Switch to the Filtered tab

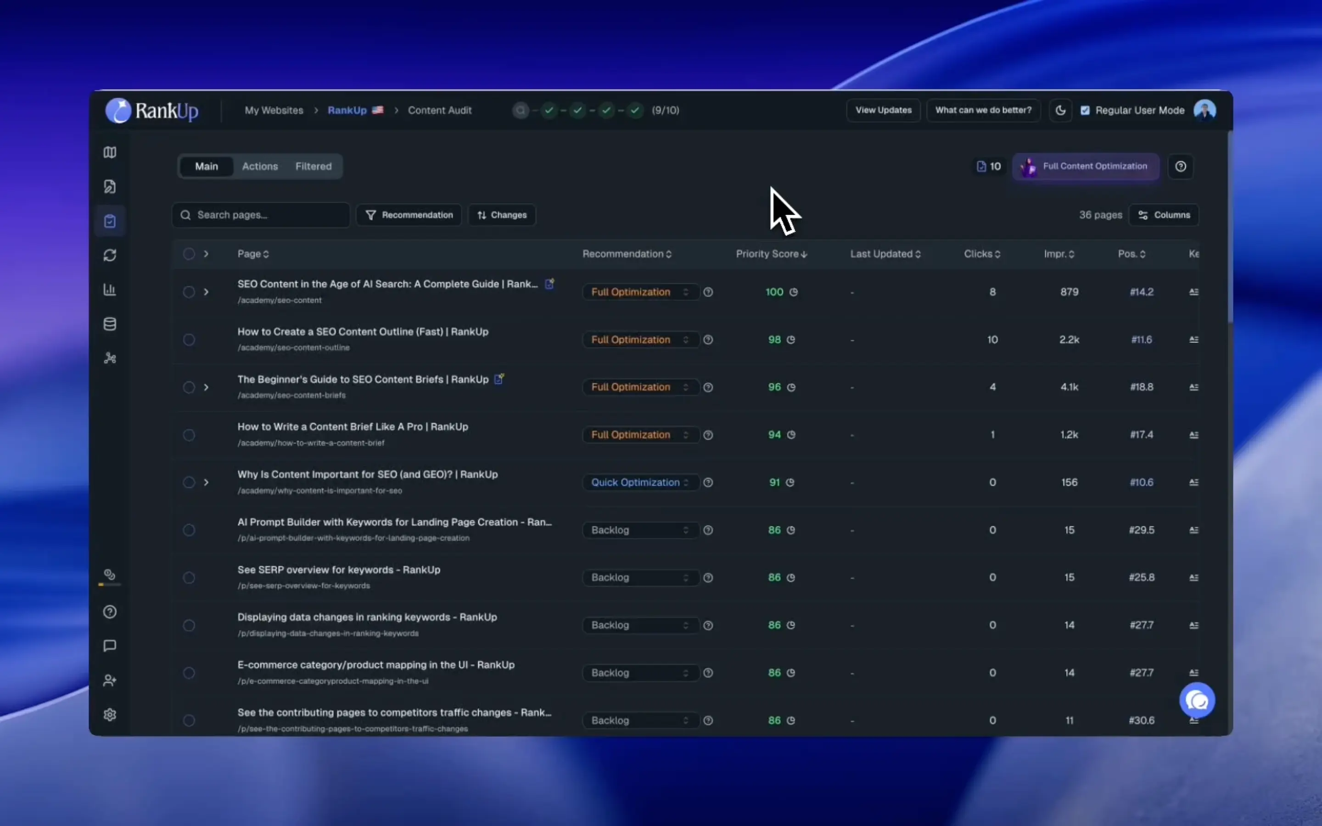point(313,167)
